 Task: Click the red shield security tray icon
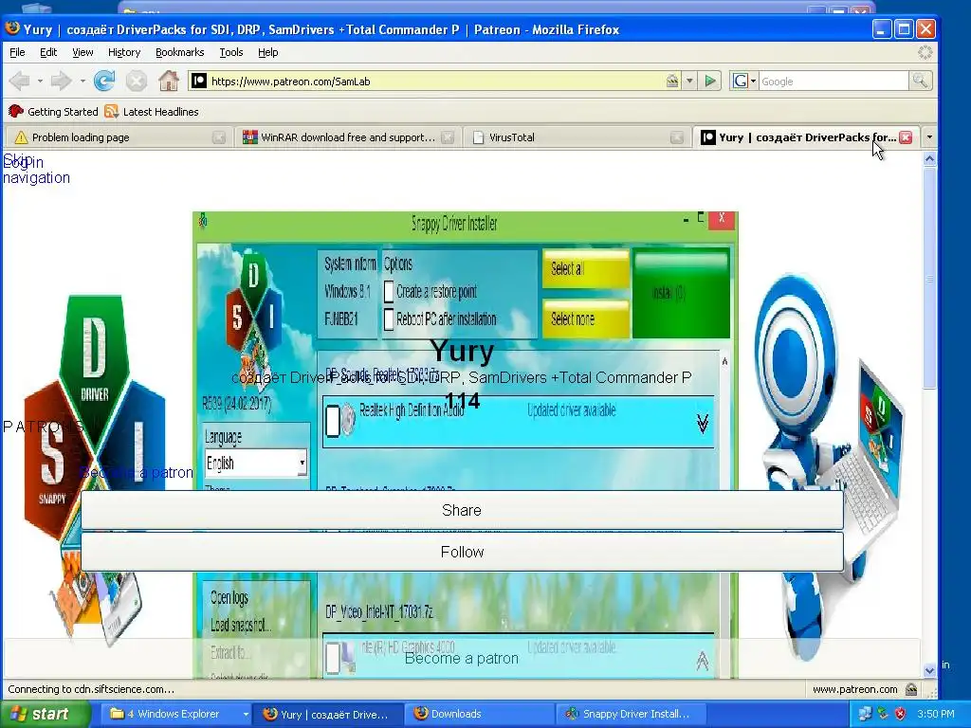(901, 714)
